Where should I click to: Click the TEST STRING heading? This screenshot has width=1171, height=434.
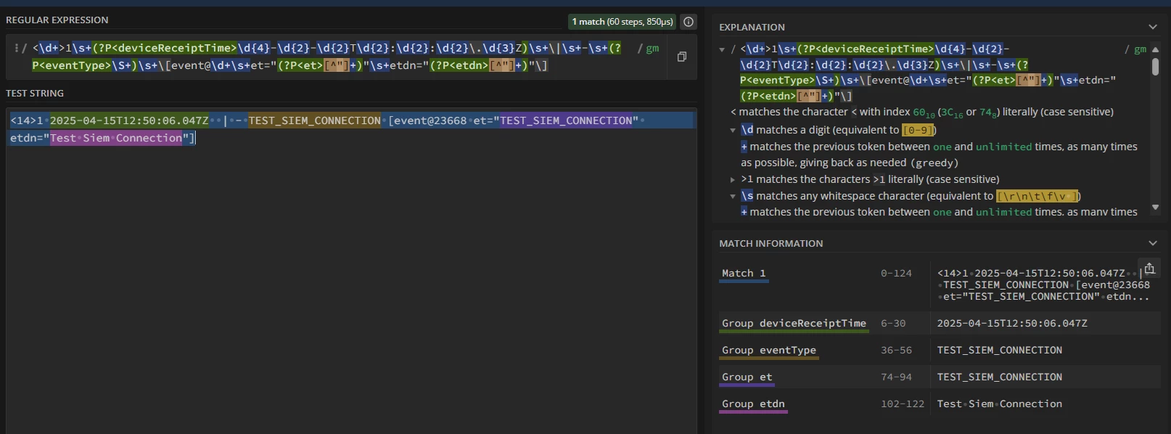tap(35, 94)
